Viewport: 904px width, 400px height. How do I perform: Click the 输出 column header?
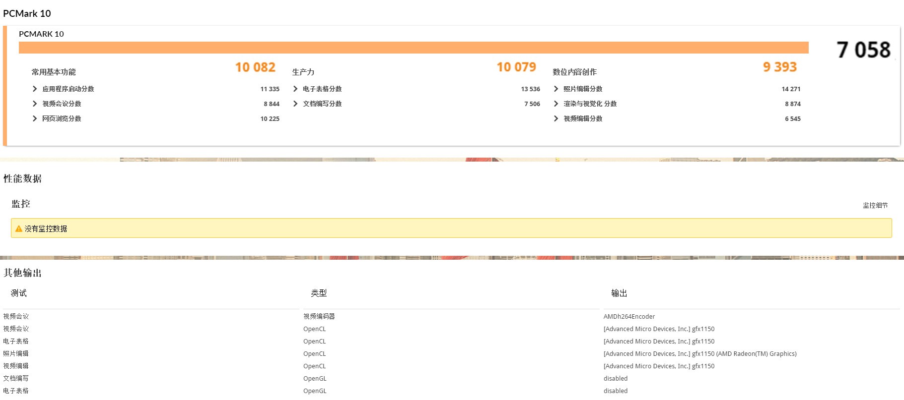tap(619, 293)
